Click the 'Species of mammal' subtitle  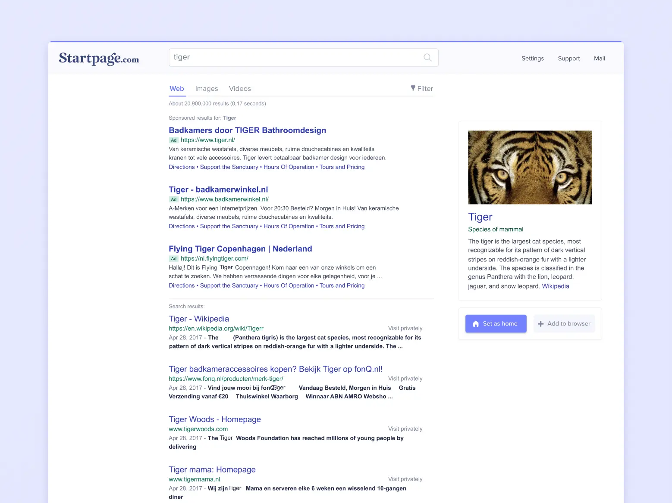[x=496, y=230]
